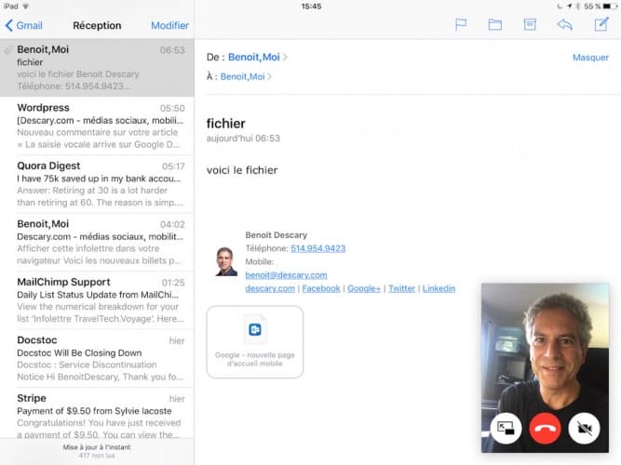This screenshot has height=465, width=621.
Task: Go back to Gmail mailboxes
Action: point(24,25)
